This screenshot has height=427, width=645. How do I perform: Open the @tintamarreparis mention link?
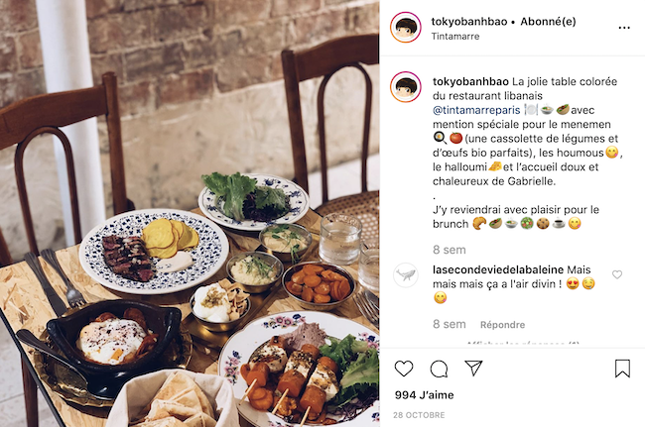coord(476,110)
